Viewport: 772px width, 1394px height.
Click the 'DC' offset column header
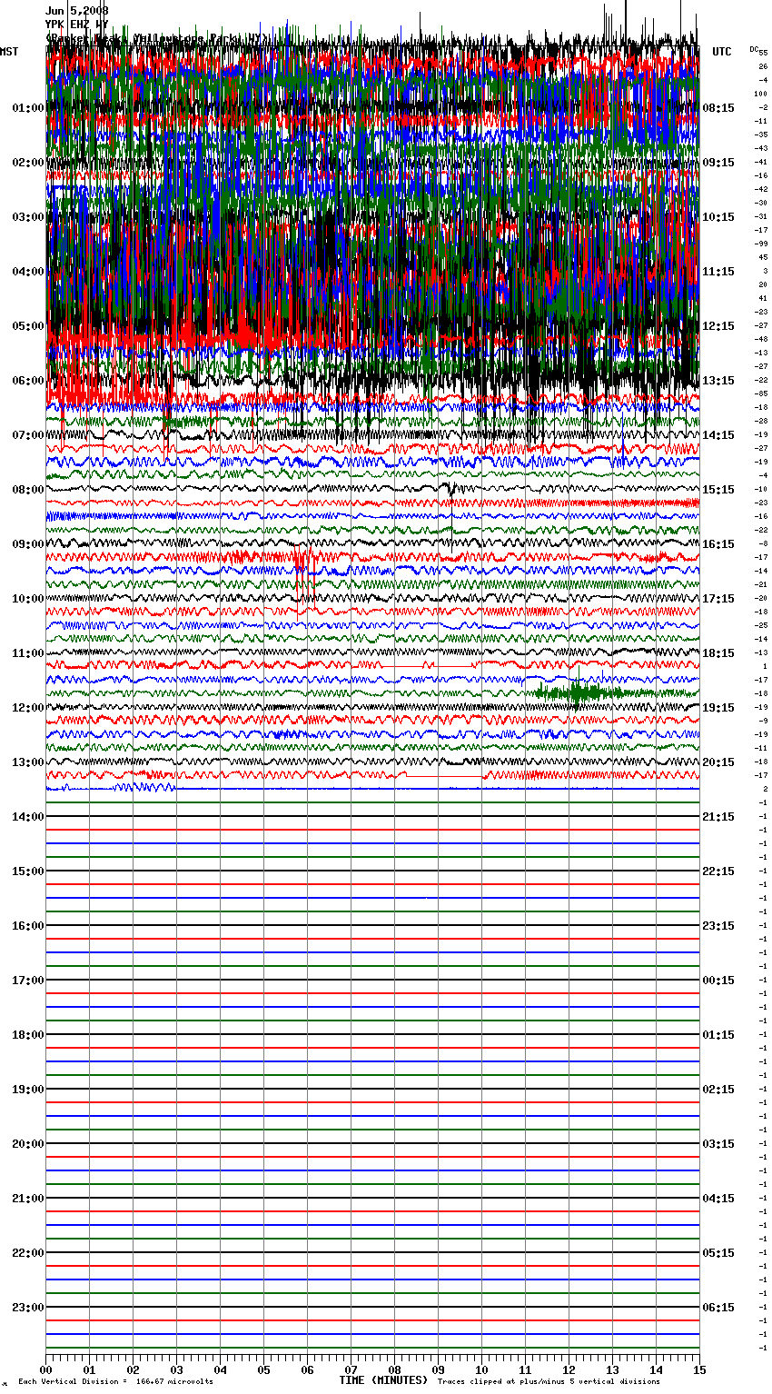click(754, 49)
